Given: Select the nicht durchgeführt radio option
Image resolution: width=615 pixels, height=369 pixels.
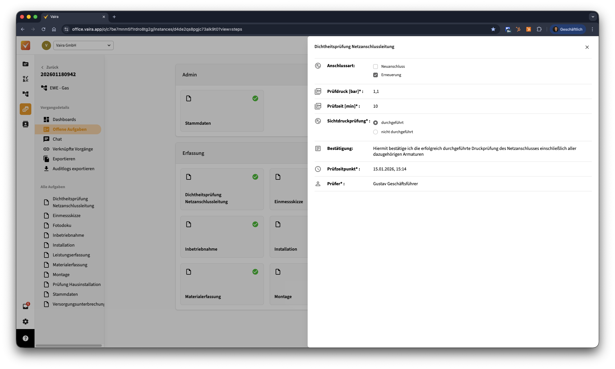Looking at the screenshot, I should pos(375,132).
